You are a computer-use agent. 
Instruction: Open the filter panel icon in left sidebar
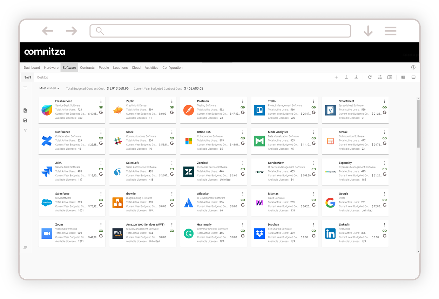[25, 88]
